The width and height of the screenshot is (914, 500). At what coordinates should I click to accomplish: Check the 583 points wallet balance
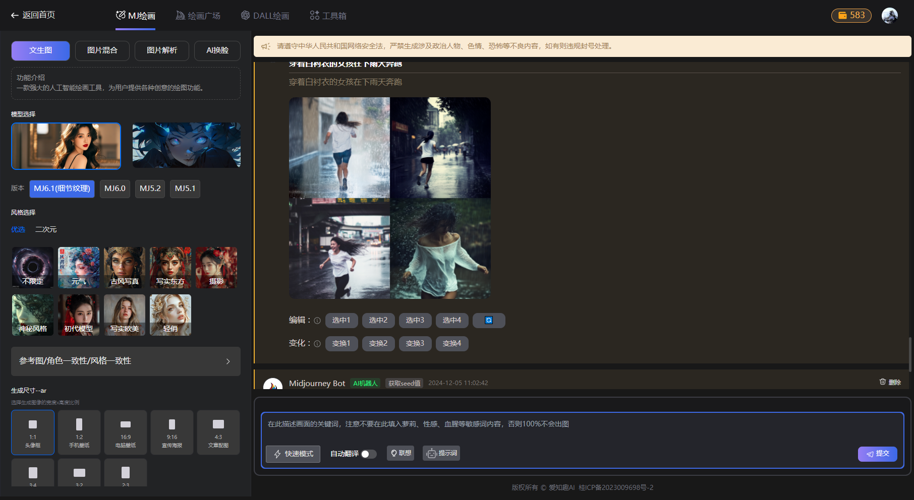point(851,16)
